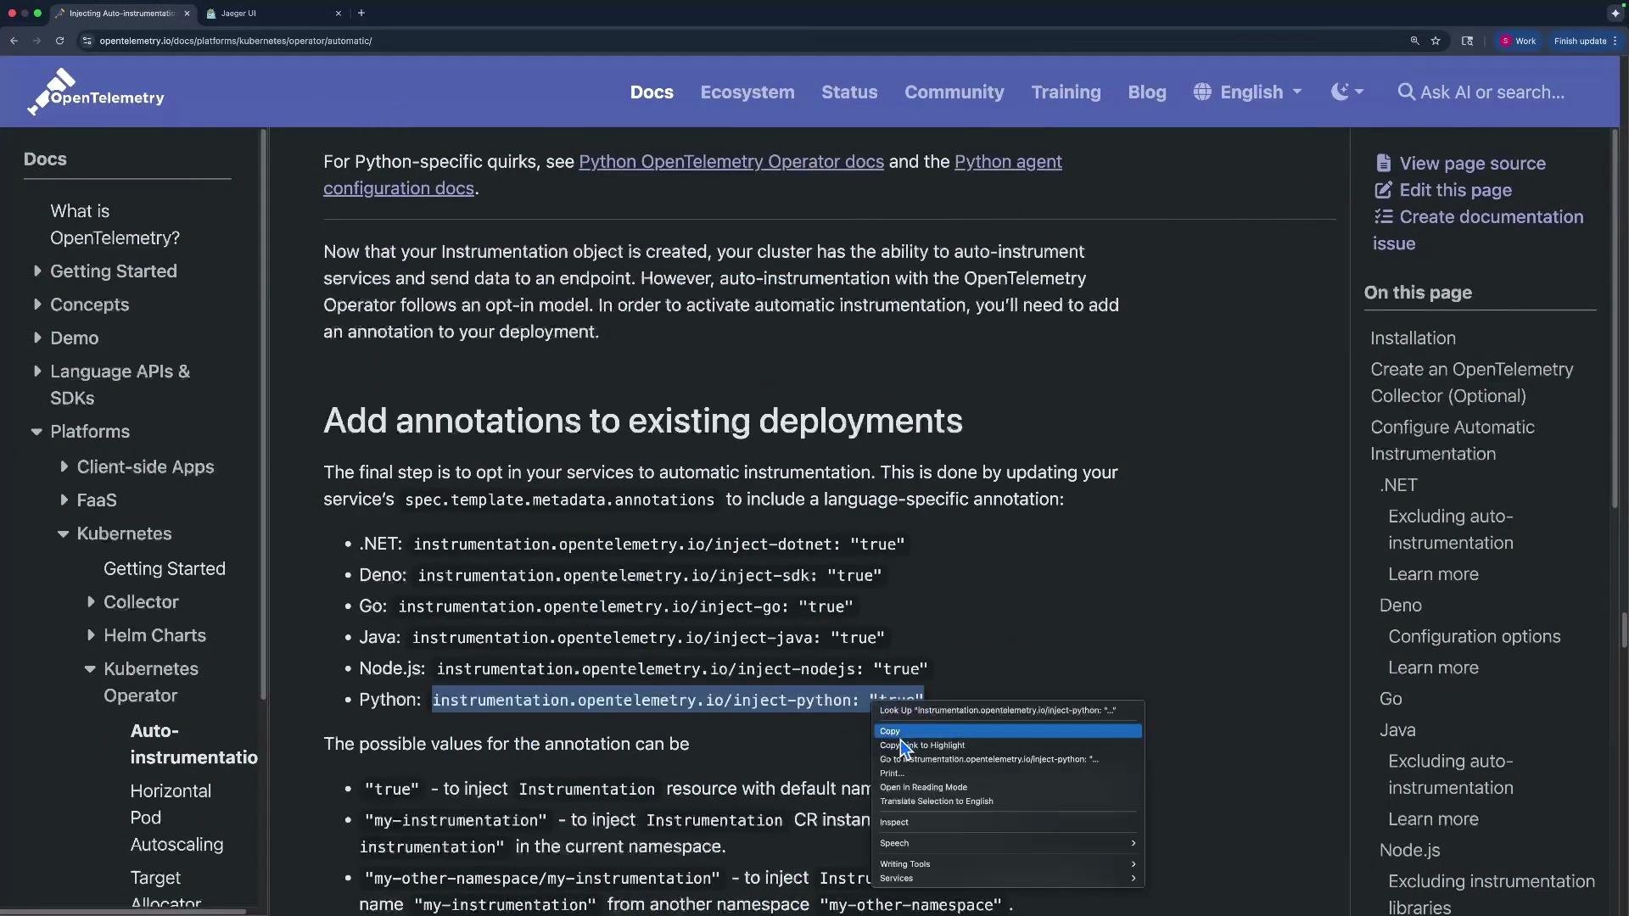1629x916 pixels.
Task: Open Python agent configuration docs link
Action: [x=692, y=175]
